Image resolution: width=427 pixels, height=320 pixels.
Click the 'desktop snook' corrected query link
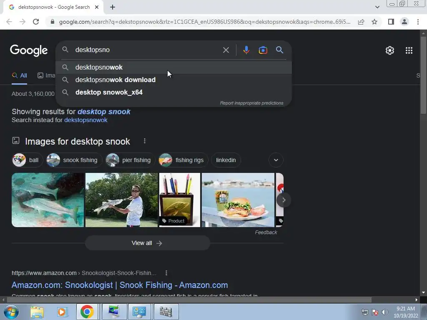coord(104,112)
